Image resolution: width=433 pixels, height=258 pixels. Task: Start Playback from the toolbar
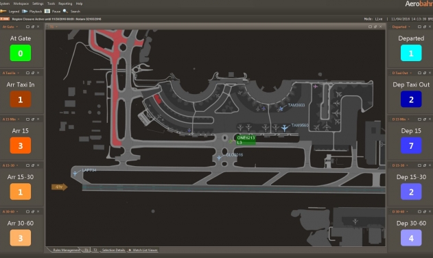[25, 12]
